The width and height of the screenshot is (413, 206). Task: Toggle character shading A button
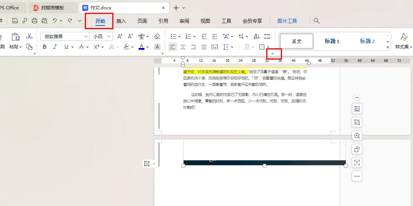point(157,47)
